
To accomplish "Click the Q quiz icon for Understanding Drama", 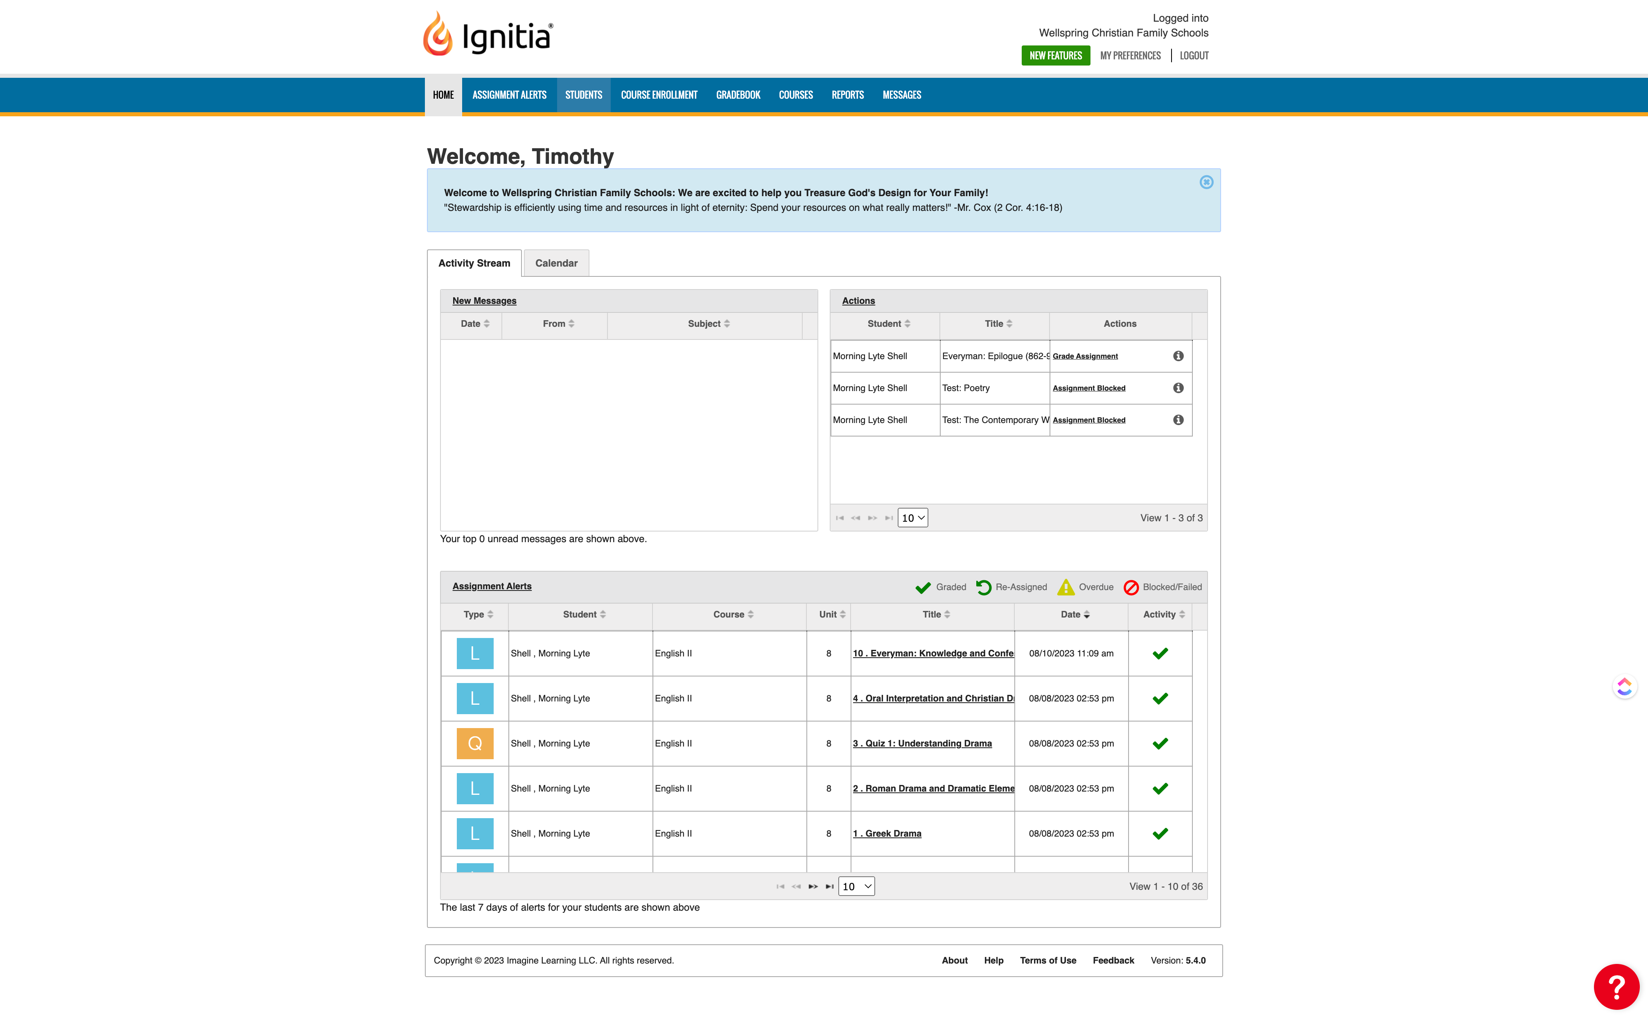I will (474, 743).
